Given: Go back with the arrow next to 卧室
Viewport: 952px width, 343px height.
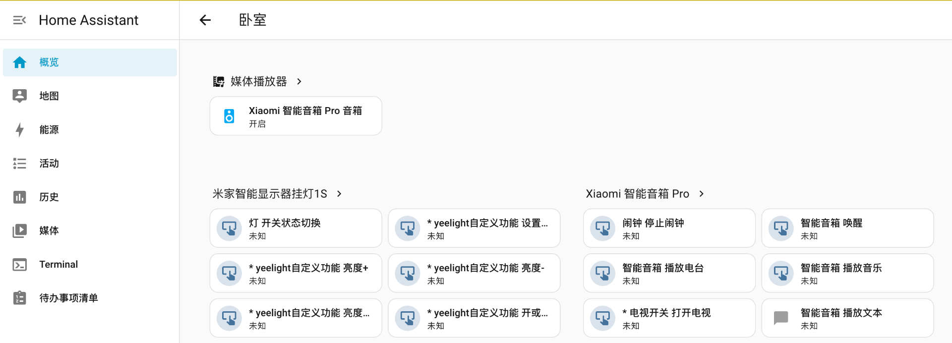Looking at the screenshot, I should [205, 20].
